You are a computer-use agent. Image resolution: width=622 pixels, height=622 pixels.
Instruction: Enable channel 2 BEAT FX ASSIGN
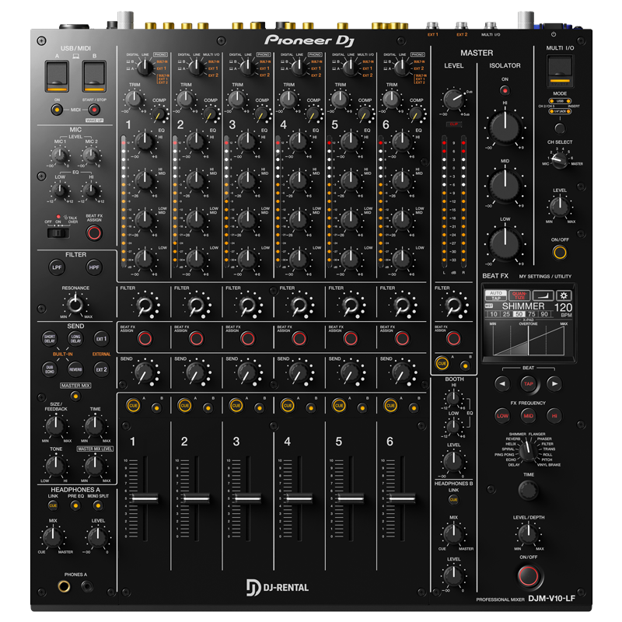pyautogui.click(x=197, y=338)
